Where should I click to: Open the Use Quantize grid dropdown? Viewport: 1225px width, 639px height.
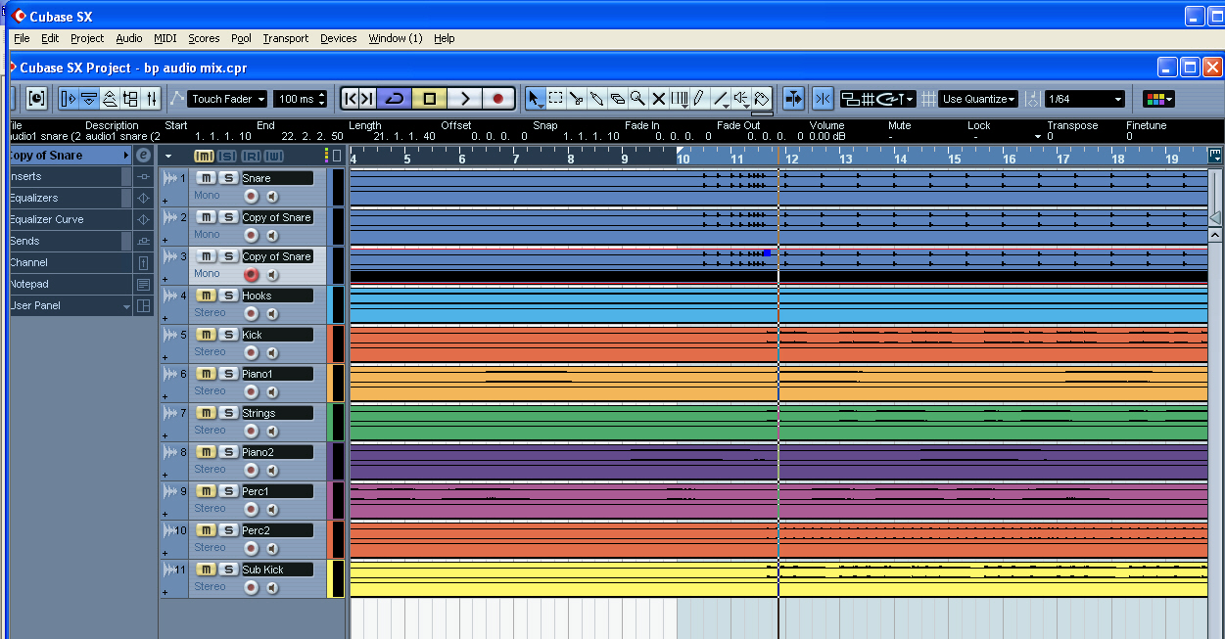978,99
